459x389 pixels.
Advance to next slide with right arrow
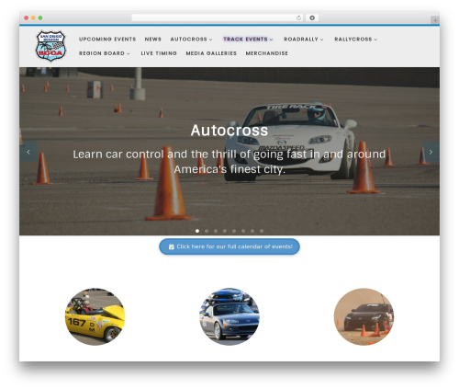pos(431,152)
